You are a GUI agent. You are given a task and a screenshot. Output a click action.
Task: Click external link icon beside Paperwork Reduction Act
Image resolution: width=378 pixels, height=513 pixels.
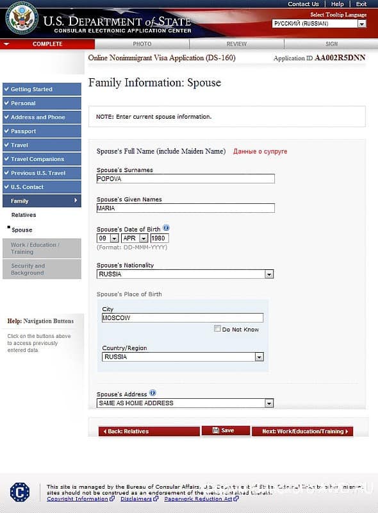click(236, 499)
